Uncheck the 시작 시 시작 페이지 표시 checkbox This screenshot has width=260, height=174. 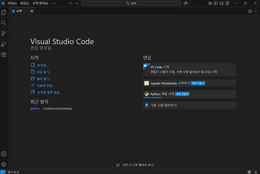(118, 165)
